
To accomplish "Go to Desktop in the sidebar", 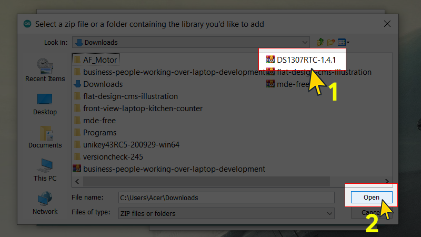I will pyautogui.click(x=45, y=104).
